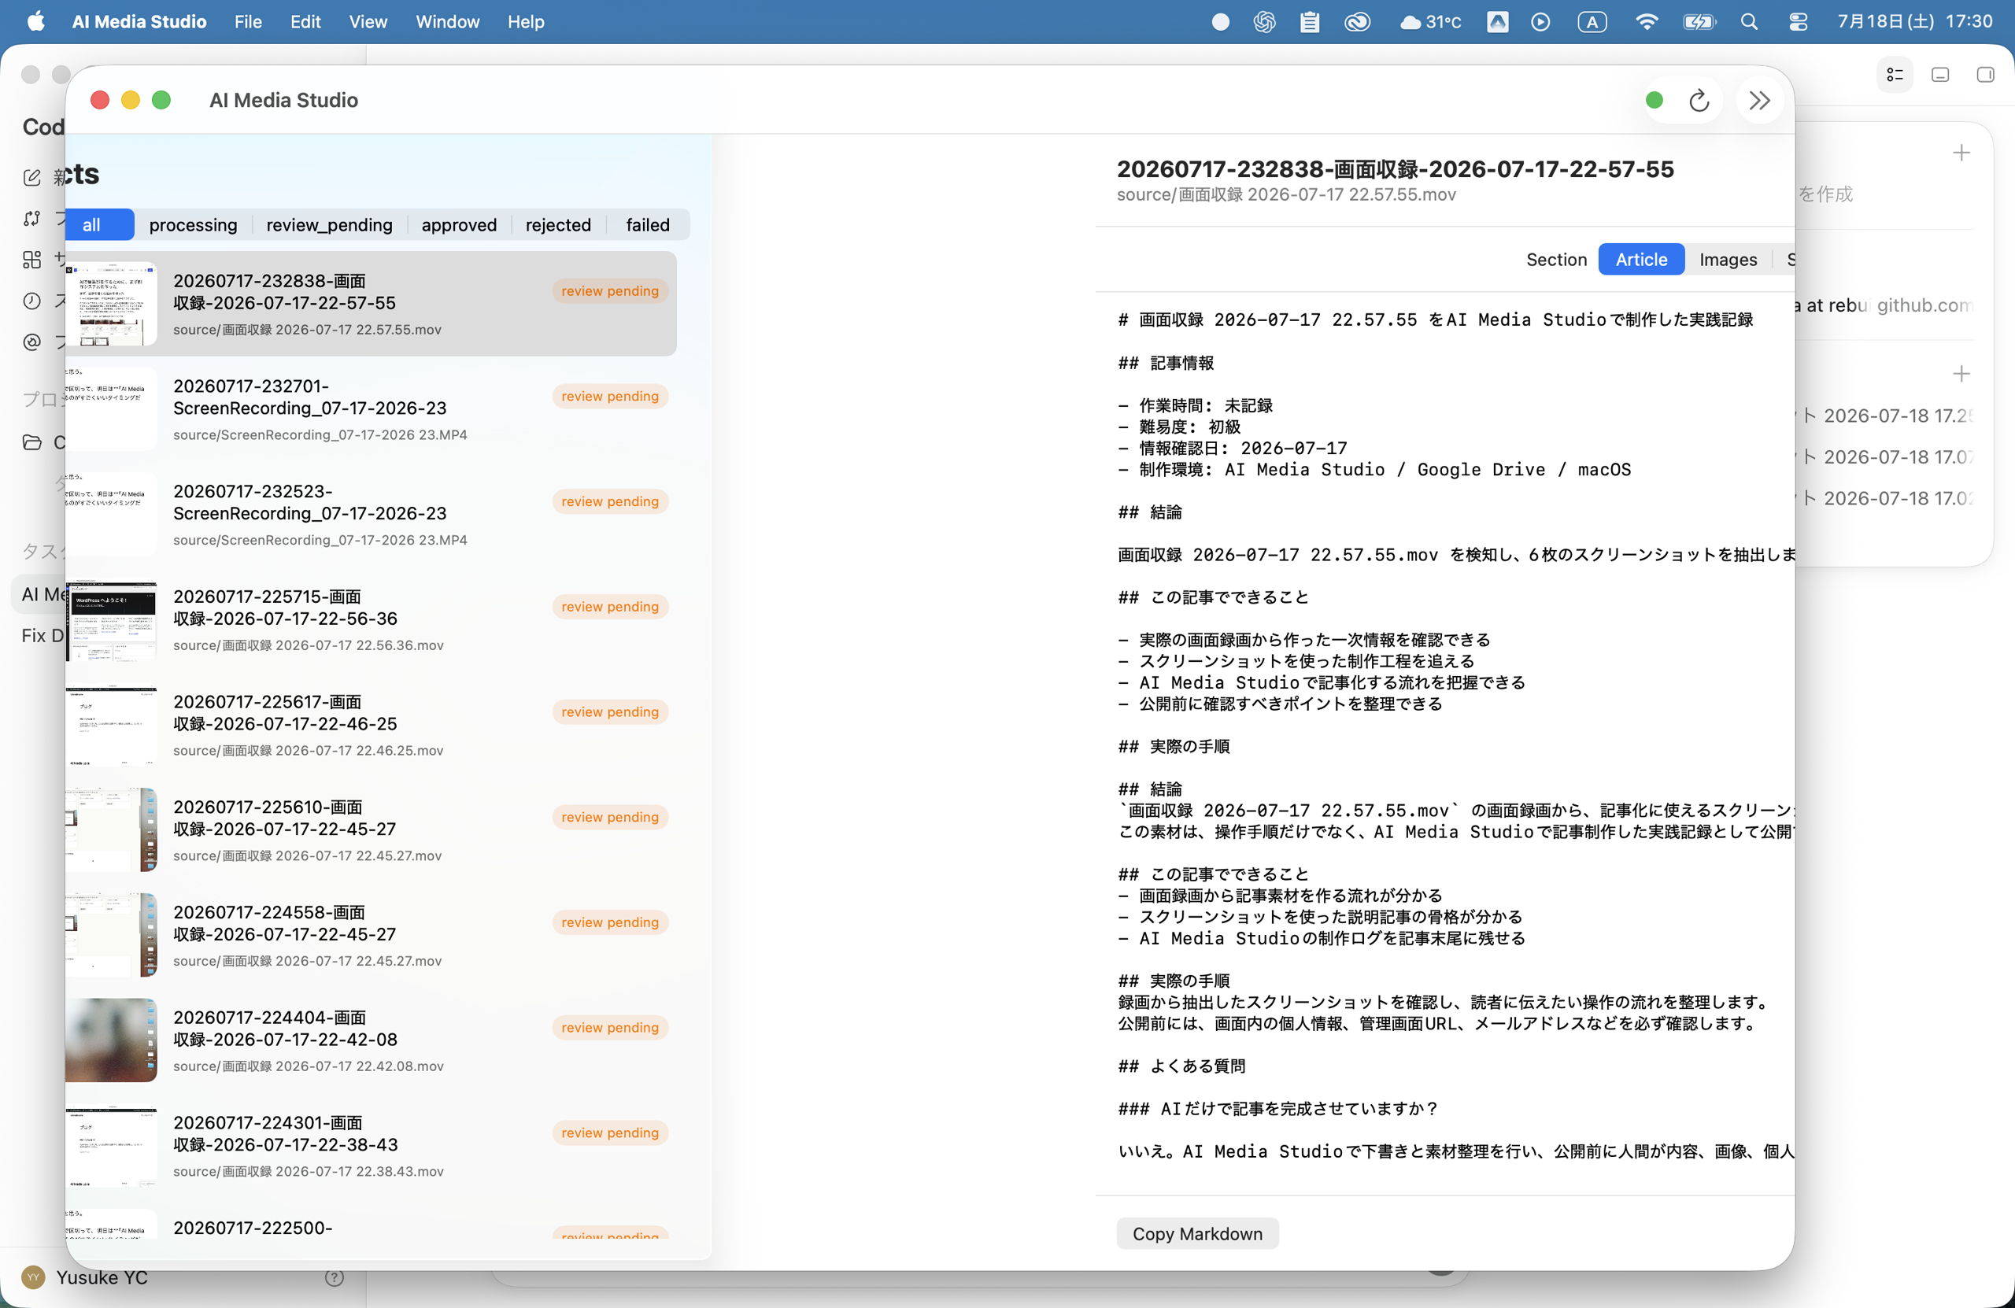Select the 'failed' filter tab
Screen dimensions: 2015x1308
(x=648, y=225)
